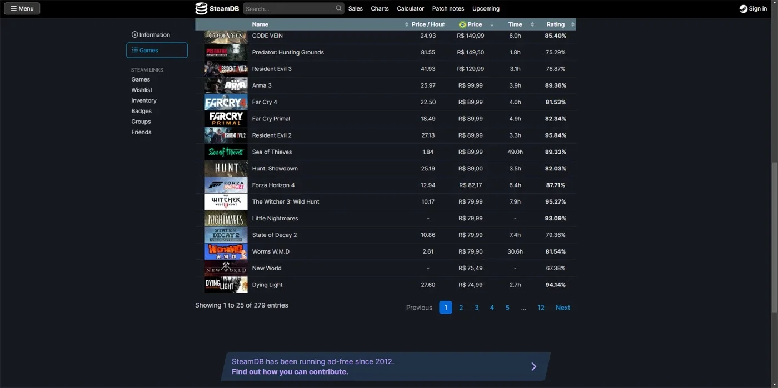Image resolution: width=778 pixels, height=388 pixels.
Task: Select the Games tab in sidebar
Action: pyautogui.click(x=157, y=50)
